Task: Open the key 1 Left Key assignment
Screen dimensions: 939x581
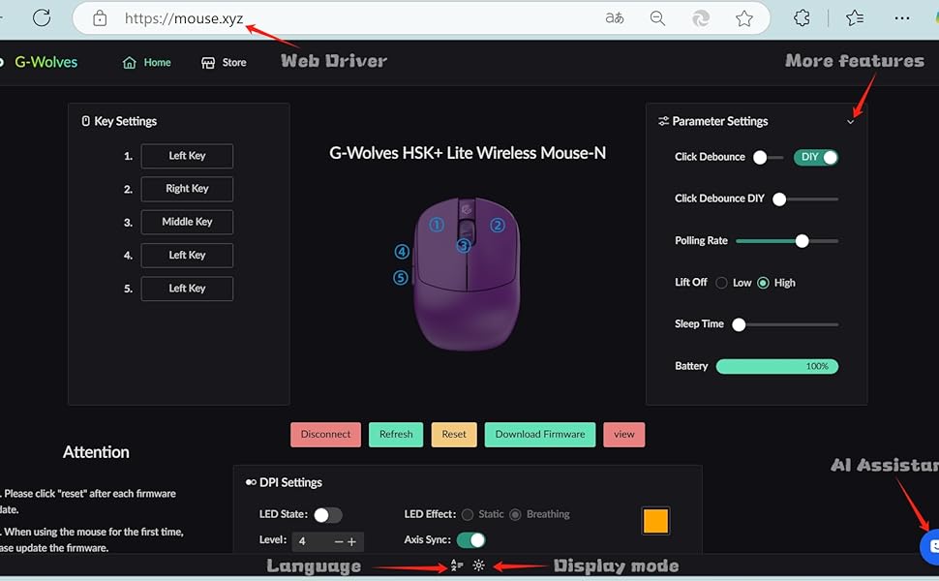Action: 187,156
